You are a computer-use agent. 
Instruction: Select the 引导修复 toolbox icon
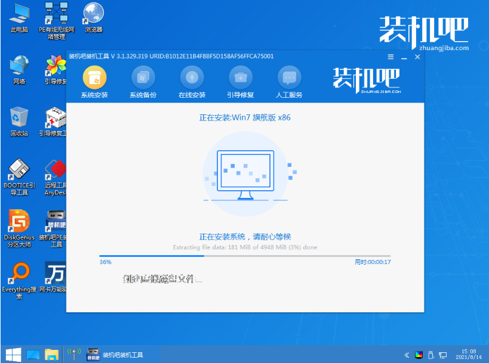tap(241, 77)
